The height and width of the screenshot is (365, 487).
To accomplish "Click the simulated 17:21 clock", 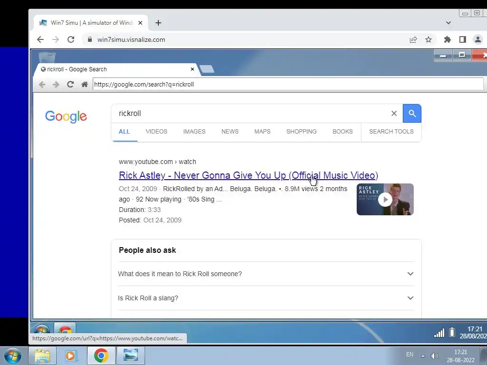I will tap(473, 332).
